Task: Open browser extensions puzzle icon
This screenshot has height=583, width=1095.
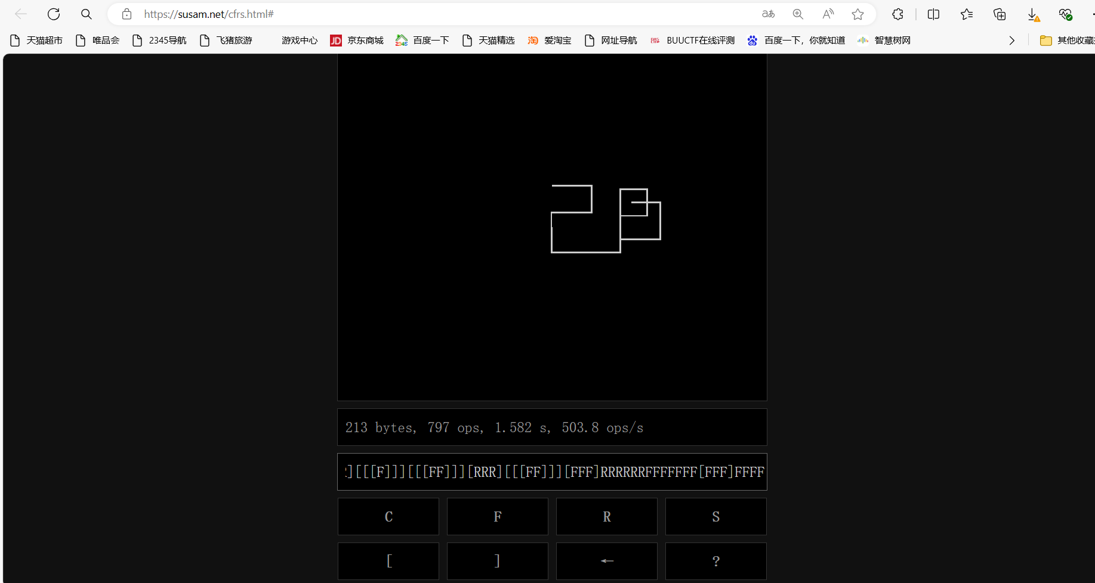Action: tap(898, 14)
